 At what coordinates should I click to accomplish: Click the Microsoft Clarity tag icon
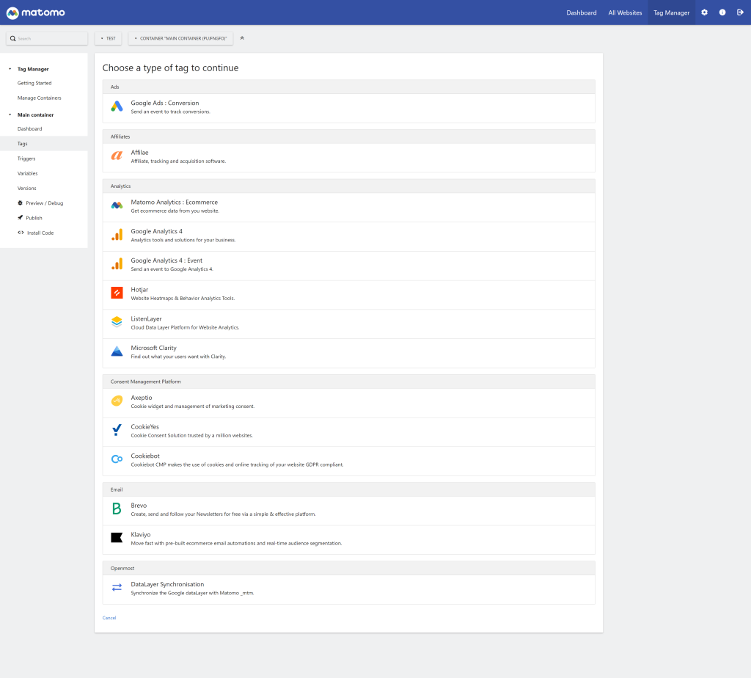click(x=117, y=351)
